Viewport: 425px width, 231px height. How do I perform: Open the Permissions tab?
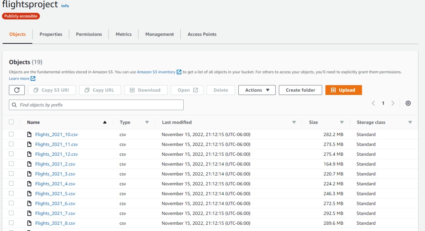89,34
